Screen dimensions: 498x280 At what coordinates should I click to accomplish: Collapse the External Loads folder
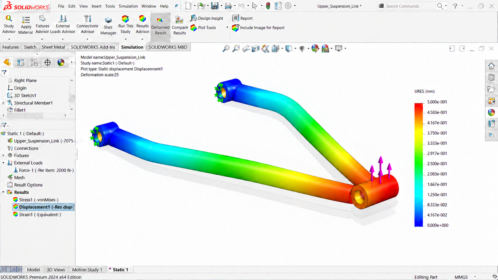coord(4,163)
